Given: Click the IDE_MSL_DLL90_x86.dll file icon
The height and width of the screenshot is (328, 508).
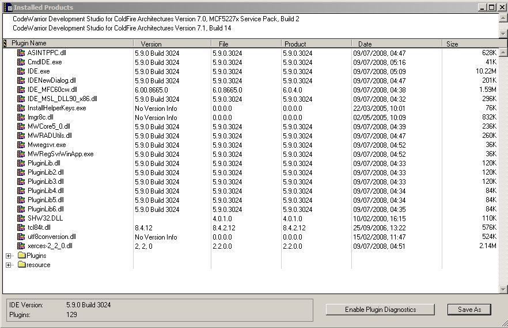Looking at the screenshot, I should [x=21, y=99].
